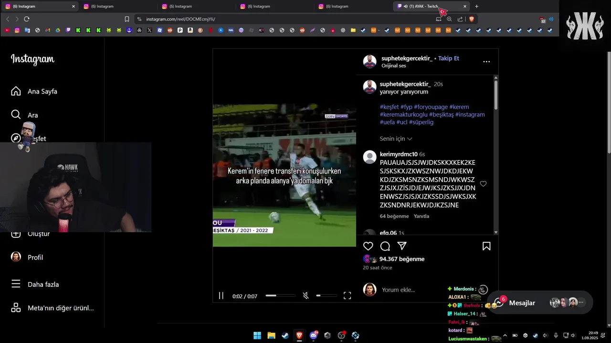Adjust the video volume slider
Viewport: 611px width, 343px height.
tap(327, 296)
